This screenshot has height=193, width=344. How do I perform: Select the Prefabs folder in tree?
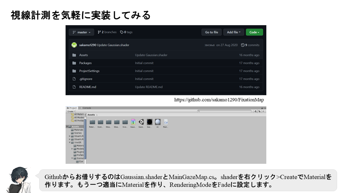click(x=79, y=155)
